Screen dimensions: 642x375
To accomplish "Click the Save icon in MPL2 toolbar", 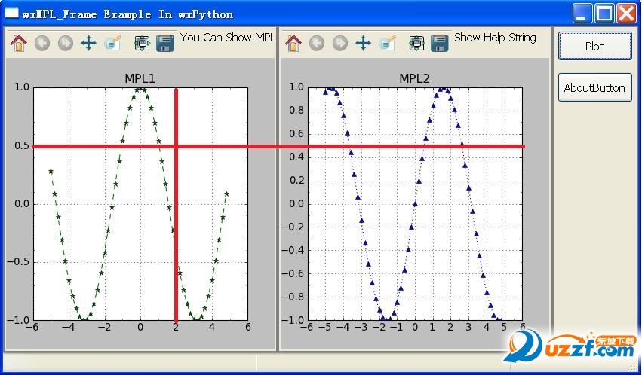I will [439, 43].
